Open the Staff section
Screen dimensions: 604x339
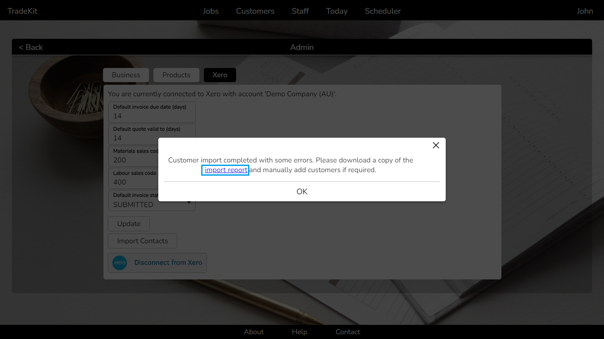coord(300,11)
